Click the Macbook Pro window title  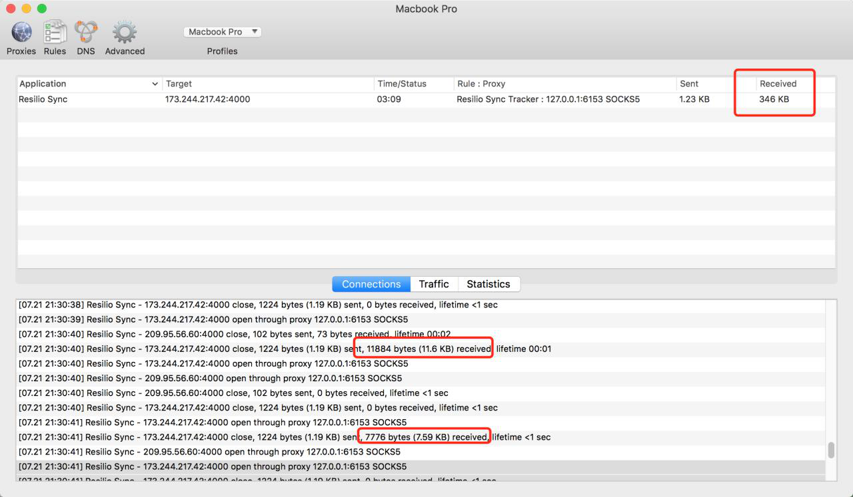426,9
